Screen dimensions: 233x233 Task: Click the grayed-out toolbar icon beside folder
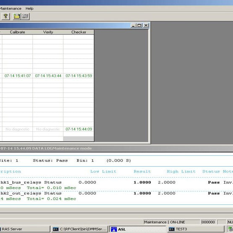click(26, 16)
